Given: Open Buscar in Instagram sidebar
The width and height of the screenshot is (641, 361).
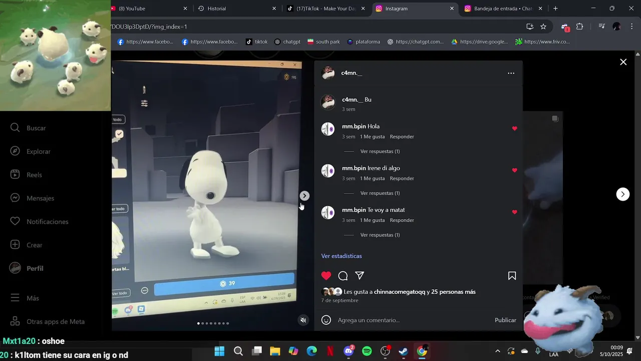Looking at the screenshot, I should [28, 128].
